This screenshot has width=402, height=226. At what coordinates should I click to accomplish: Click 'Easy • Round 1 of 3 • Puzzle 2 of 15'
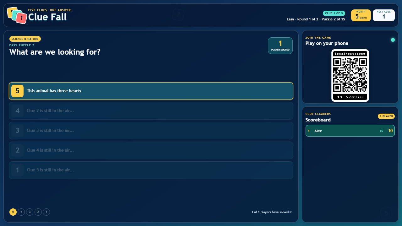pos(316,19)
